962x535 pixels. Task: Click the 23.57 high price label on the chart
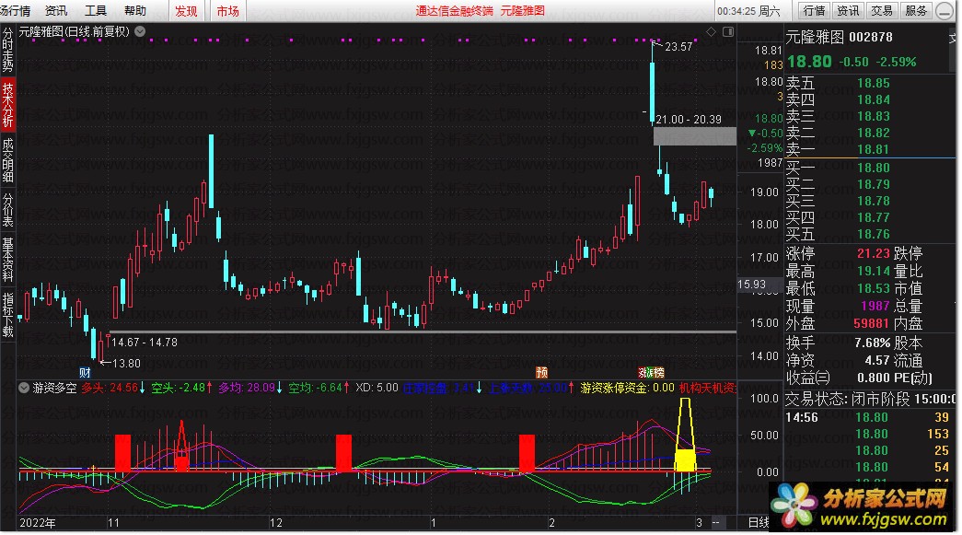678,47
